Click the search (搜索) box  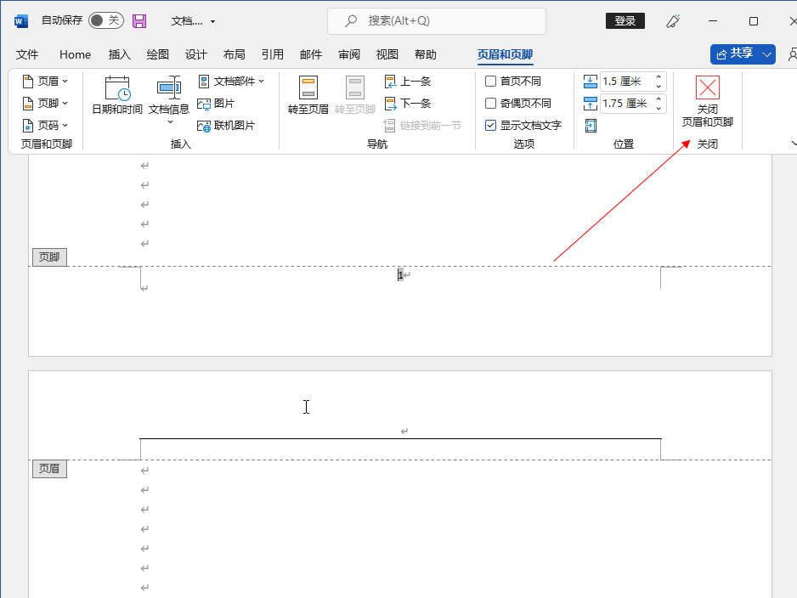437,21
